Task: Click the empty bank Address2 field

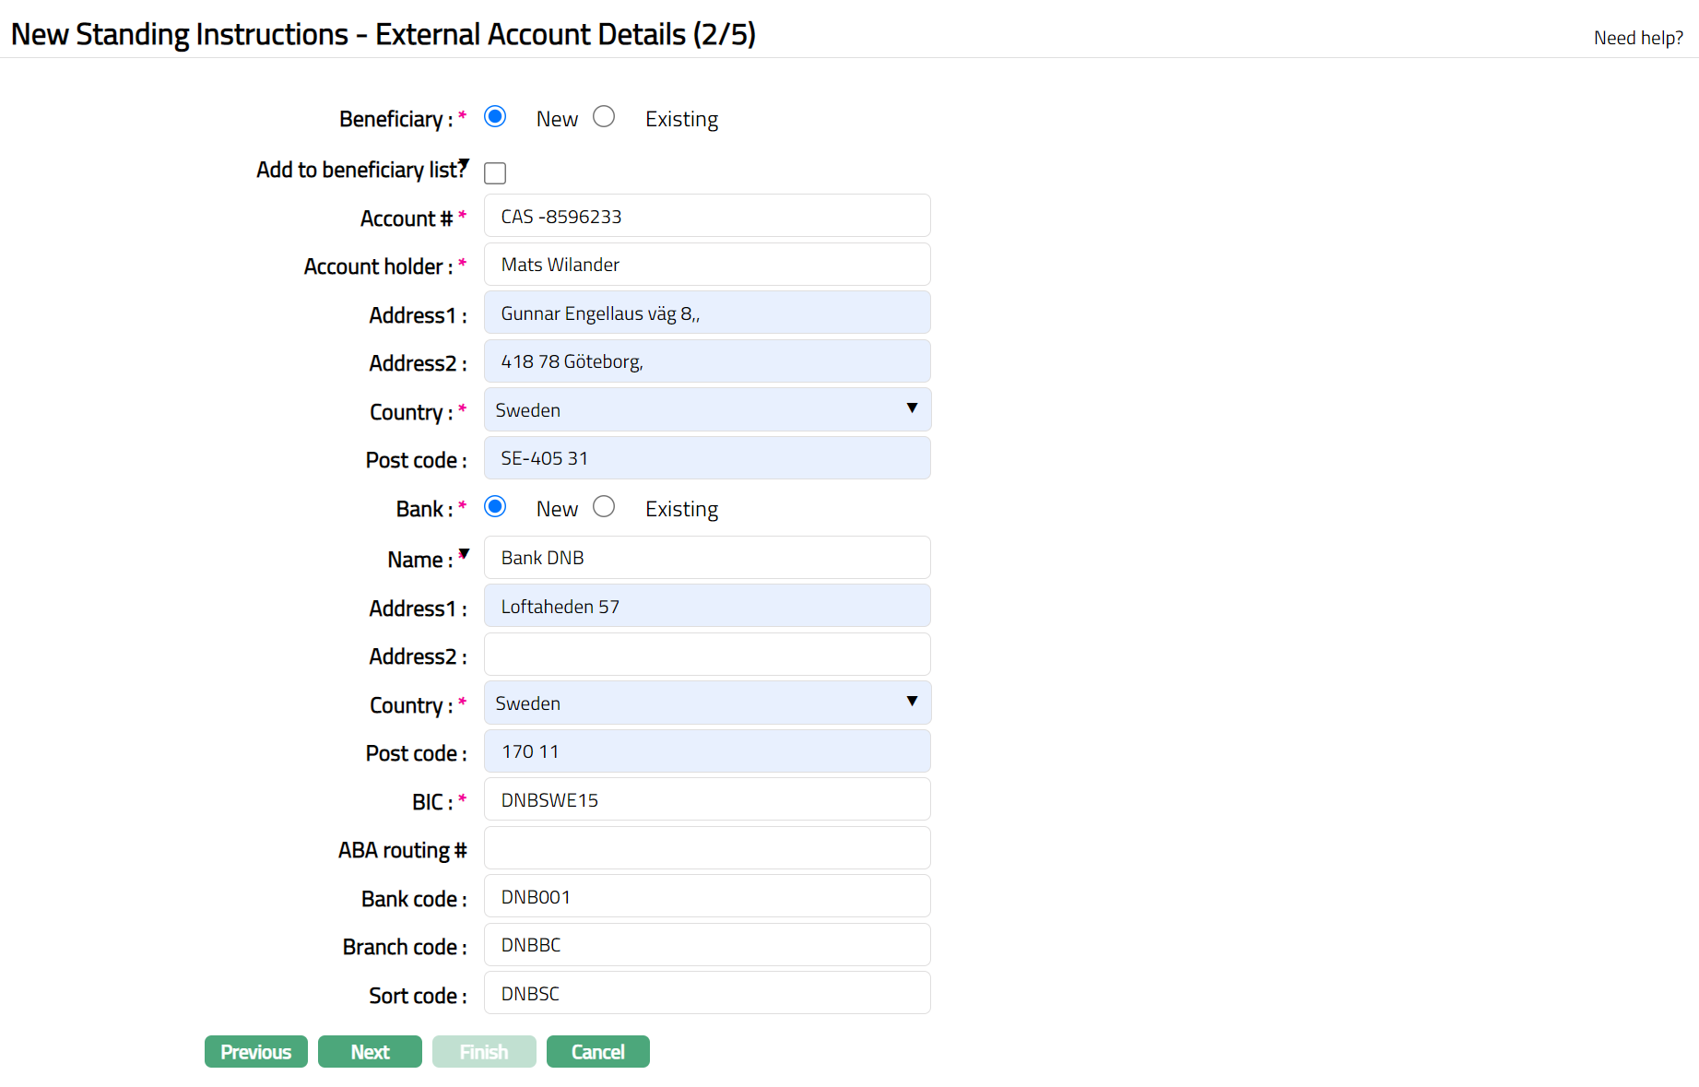Action: pyautogui.click(x=707, y=655)
